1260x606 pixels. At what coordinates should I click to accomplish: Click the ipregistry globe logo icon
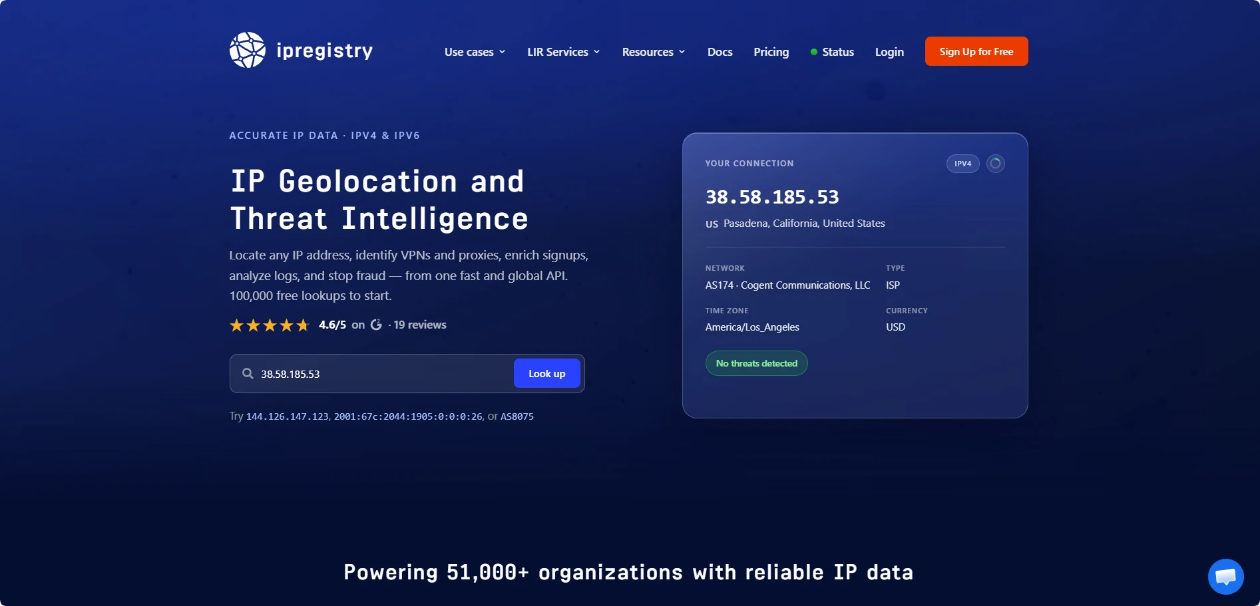pos(247,51)
